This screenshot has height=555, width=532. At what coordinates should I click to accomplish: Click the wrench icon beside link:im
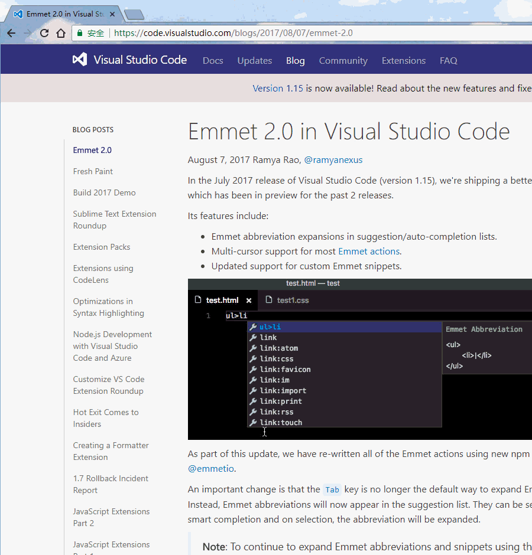coord(253,380)
